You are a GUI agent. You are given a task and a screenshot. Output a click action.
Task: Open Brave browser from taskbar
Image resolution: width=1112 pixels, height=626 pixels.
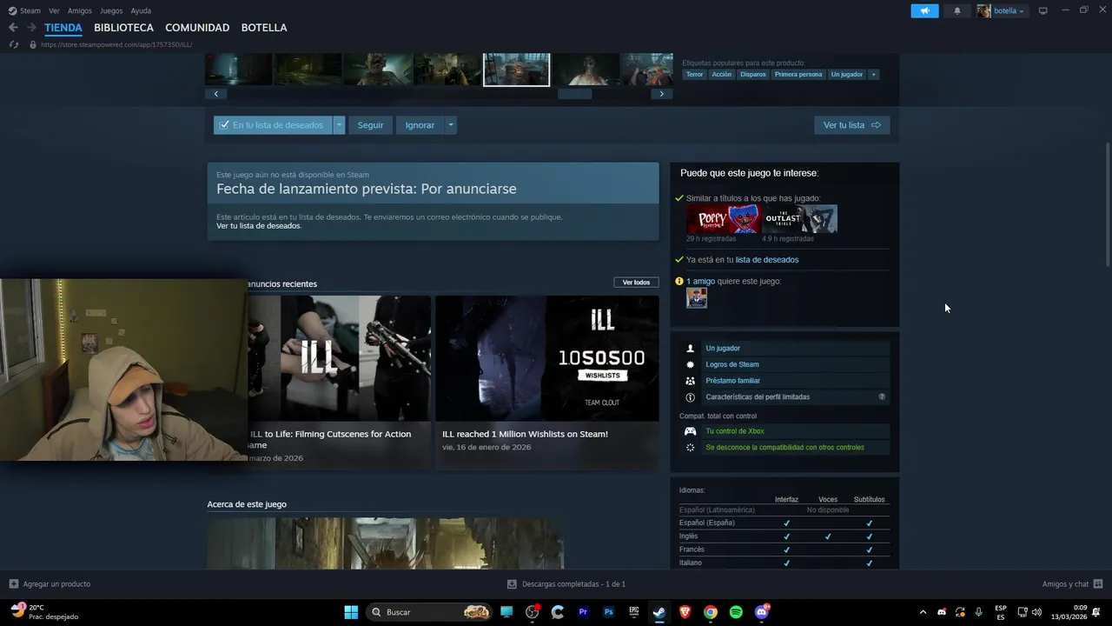(685, 612)
